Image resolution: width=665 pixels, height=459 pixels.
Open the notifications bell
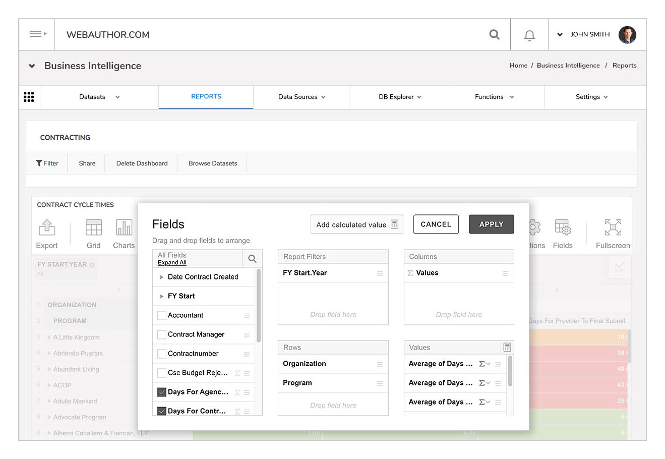coord(529,35)
